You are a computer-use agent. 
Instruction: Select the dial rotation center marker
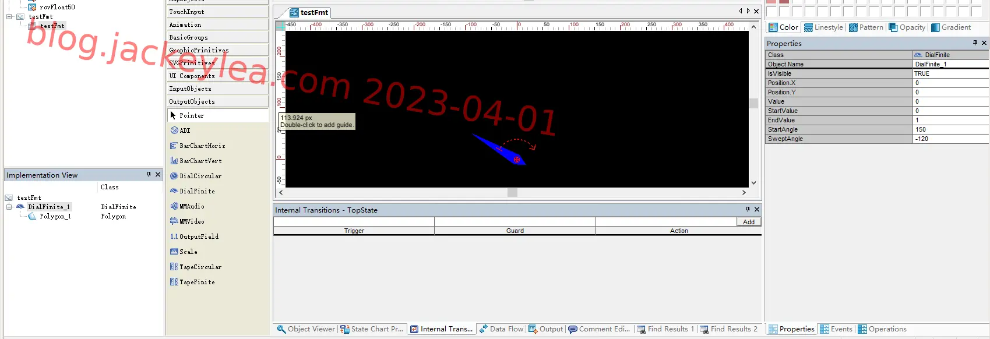(517, 159)
